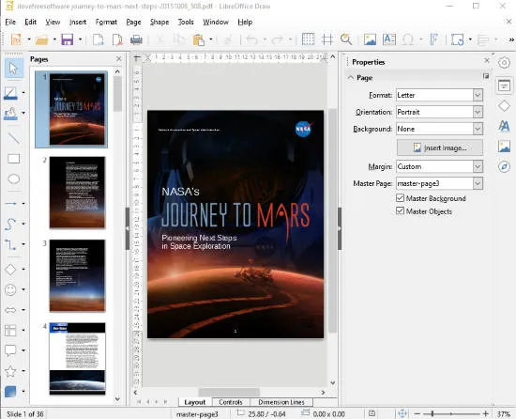516x419 pixels.
Task: Open the sidebar settings gear icon
Action: (x=504, y=63)
